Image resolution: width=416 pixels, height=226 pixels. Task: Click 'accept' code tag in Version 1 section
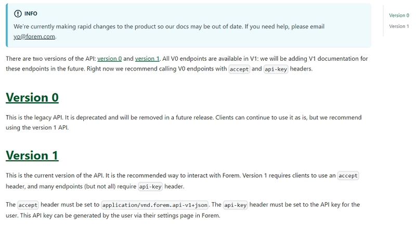348,176
